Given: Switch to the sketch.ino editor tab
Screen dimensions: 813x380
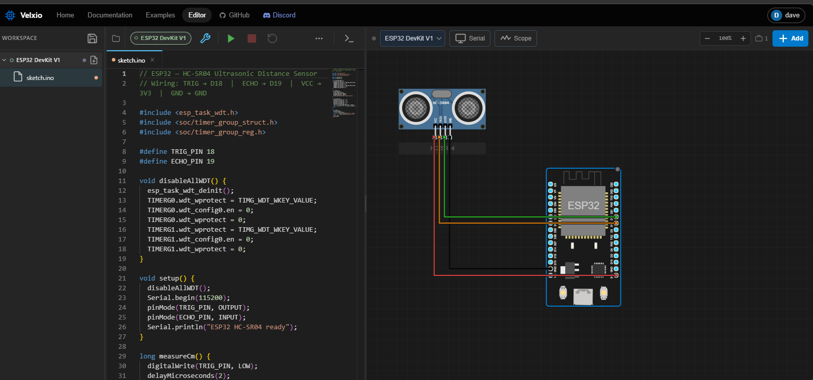Looking at the screenshot, I should coord(131,60).
